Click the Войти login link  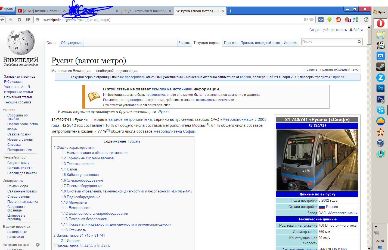(x=358, y=30)
